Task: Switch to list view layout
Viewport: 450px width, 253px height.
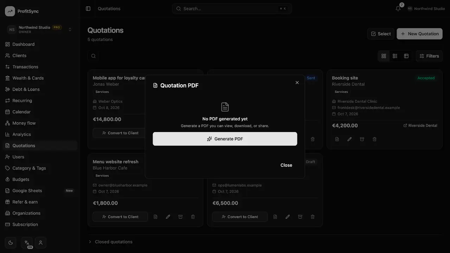Action: (395, 56)
